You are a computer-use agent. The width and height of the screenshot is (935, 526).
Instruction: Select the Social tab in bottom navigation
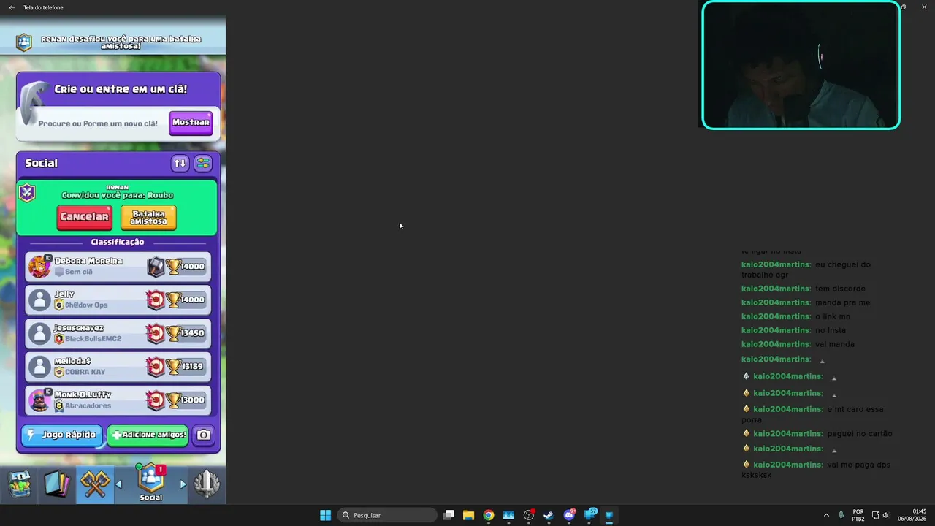click(151, 484)
